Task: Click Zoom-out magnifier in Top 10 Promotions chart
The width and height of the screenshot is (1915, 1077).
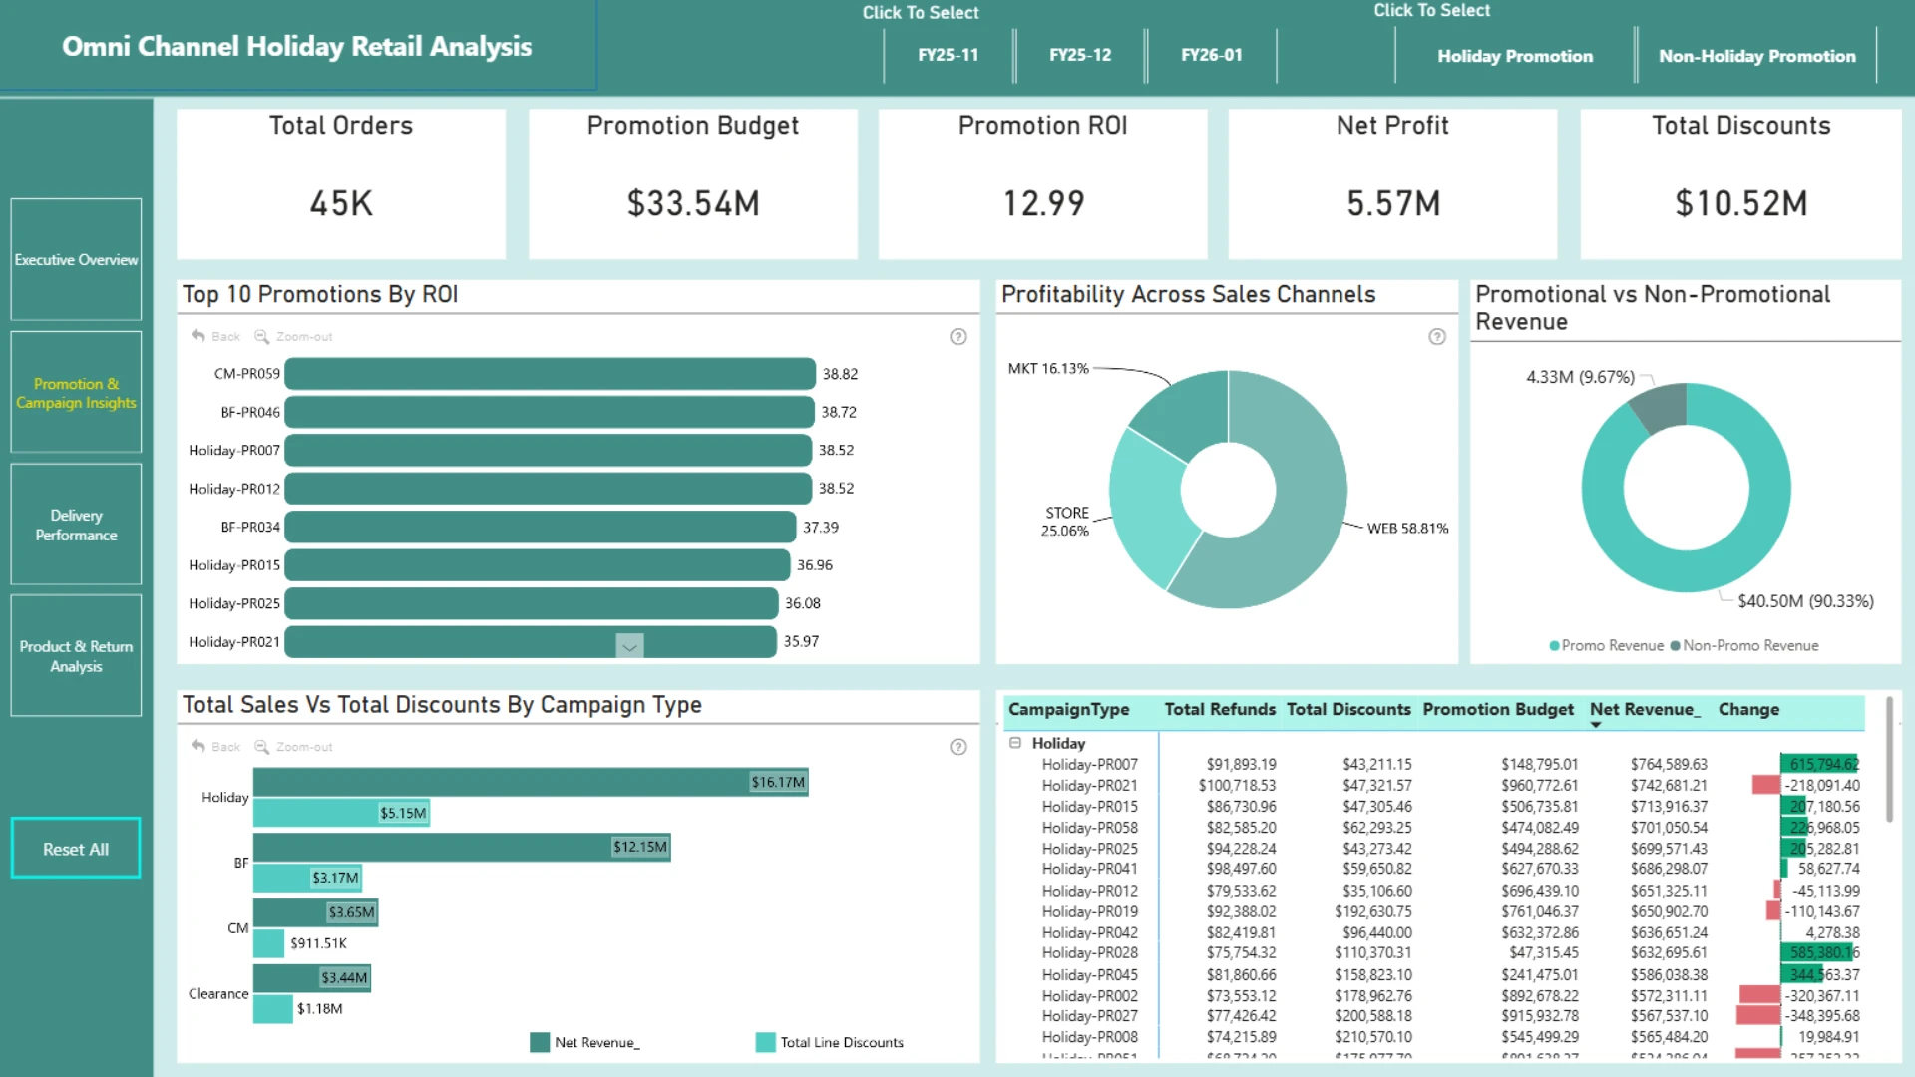Action: coord(261,336)
